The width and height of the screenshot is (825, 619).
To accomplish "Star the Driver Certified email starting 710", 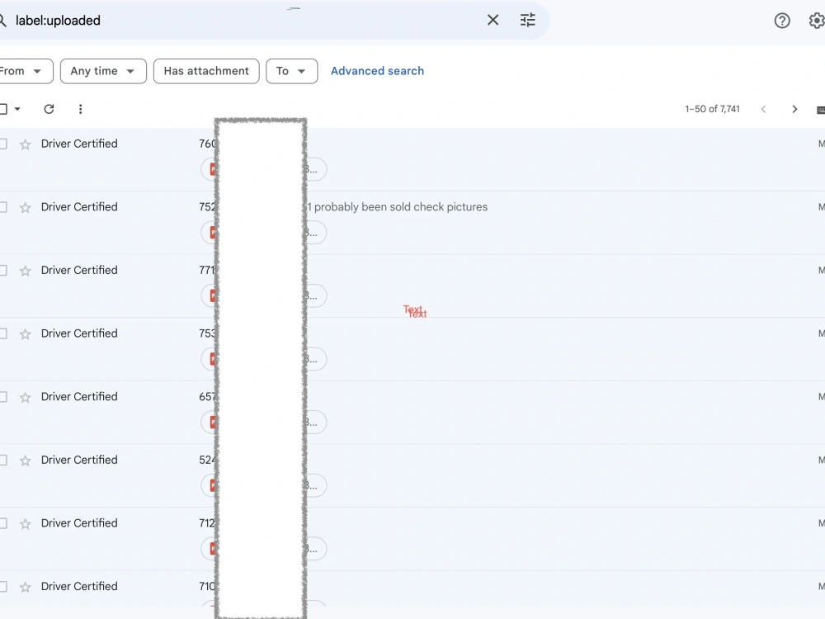I will [x=26, y=587].
